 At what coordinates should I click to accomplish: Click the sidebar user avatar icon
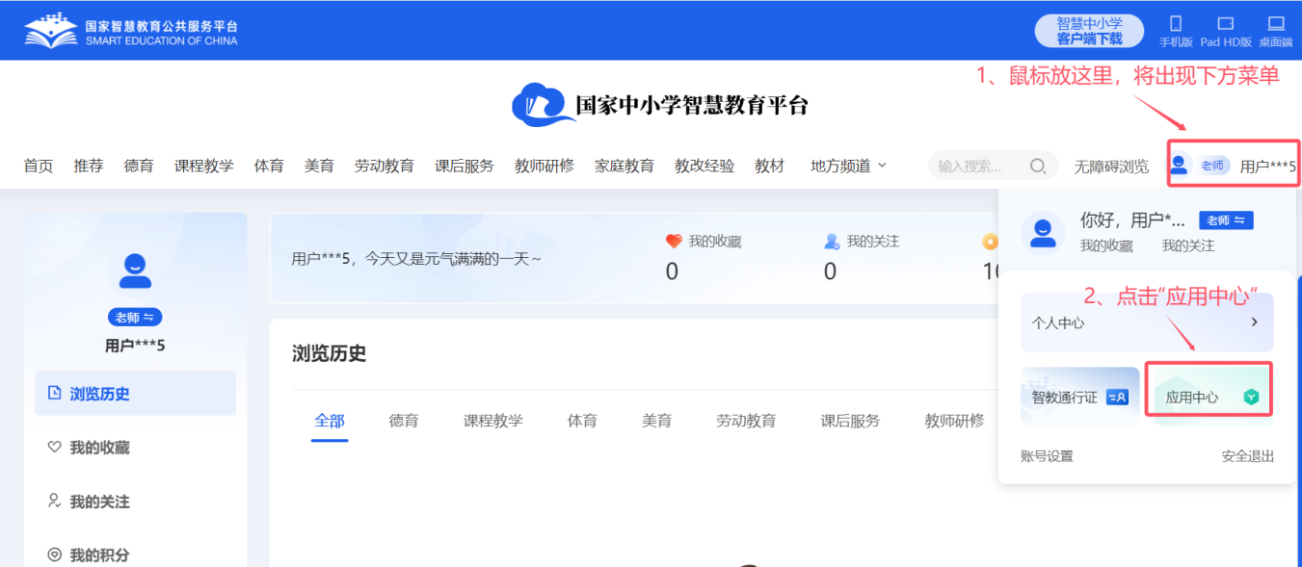tap(135, 270)
